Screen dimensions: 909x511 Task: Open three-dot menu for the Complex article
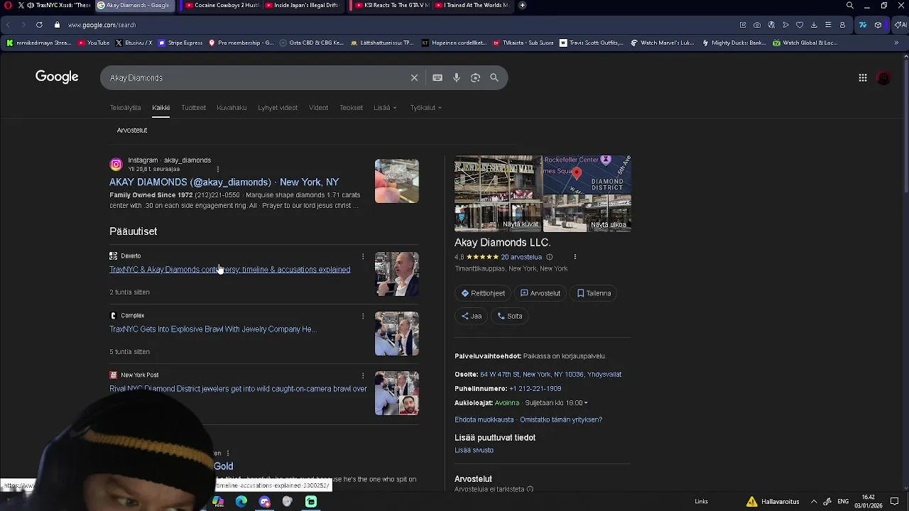coord(363,316)
